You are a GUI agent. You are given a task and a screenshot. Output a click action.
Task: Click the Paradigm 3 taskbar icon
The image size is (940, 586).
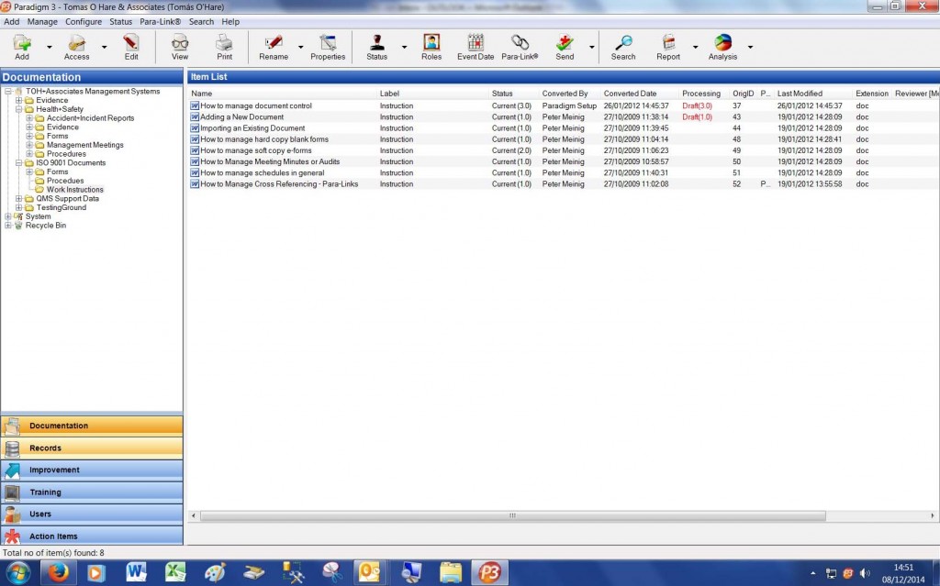click(x=489, y=573)
